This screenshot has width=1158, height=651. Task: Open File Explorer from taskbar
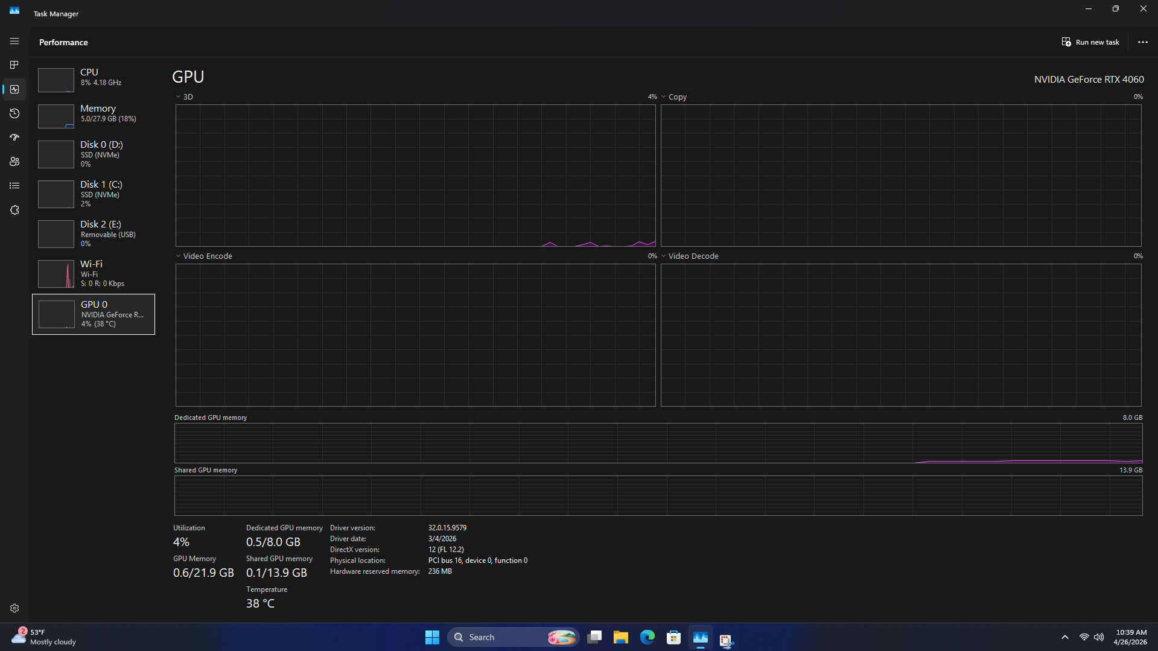[x=621, y=637]
